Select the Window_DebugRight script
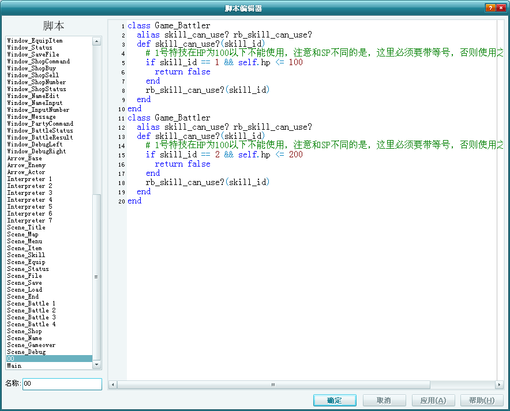 tap(49, 151)
